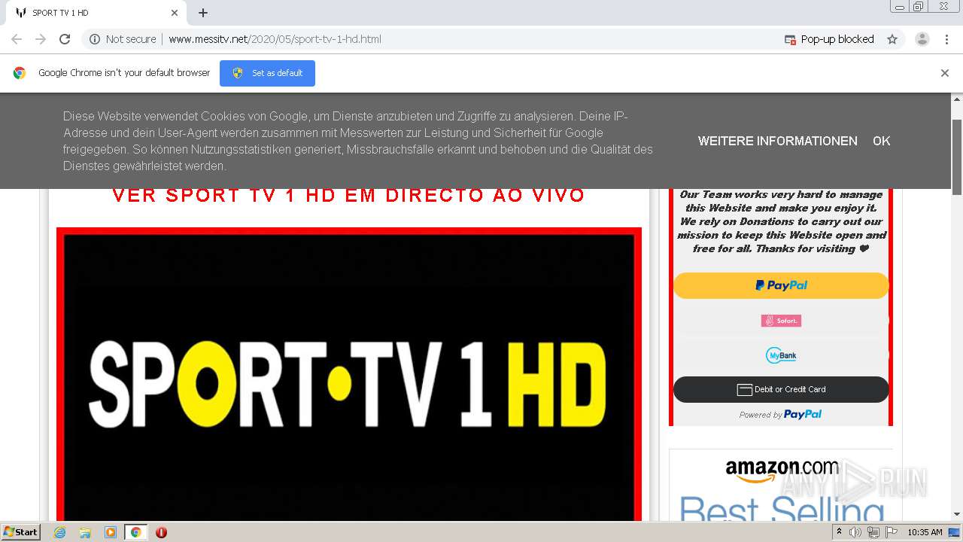963x542 pixels.
Task: Open File Explorer from taskbar
Action: (x=85, y=532)
